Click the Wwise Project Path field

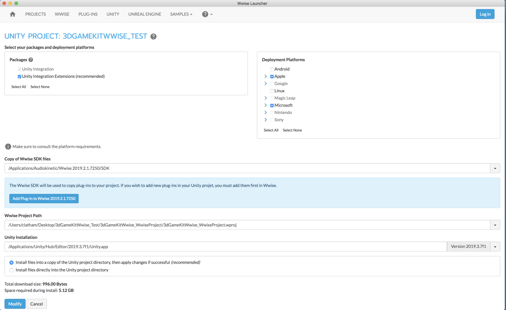(247, 225)
